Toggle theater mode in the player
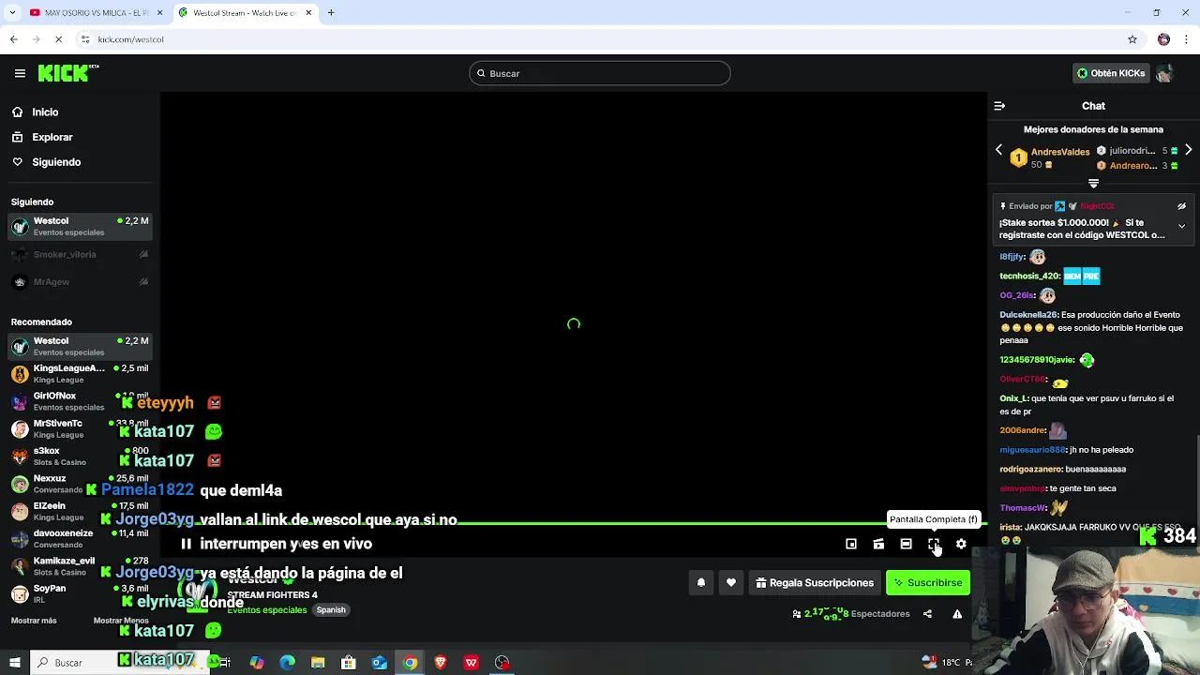The image size is (1200, 675). pyautogui.click(x=906, y=544)
